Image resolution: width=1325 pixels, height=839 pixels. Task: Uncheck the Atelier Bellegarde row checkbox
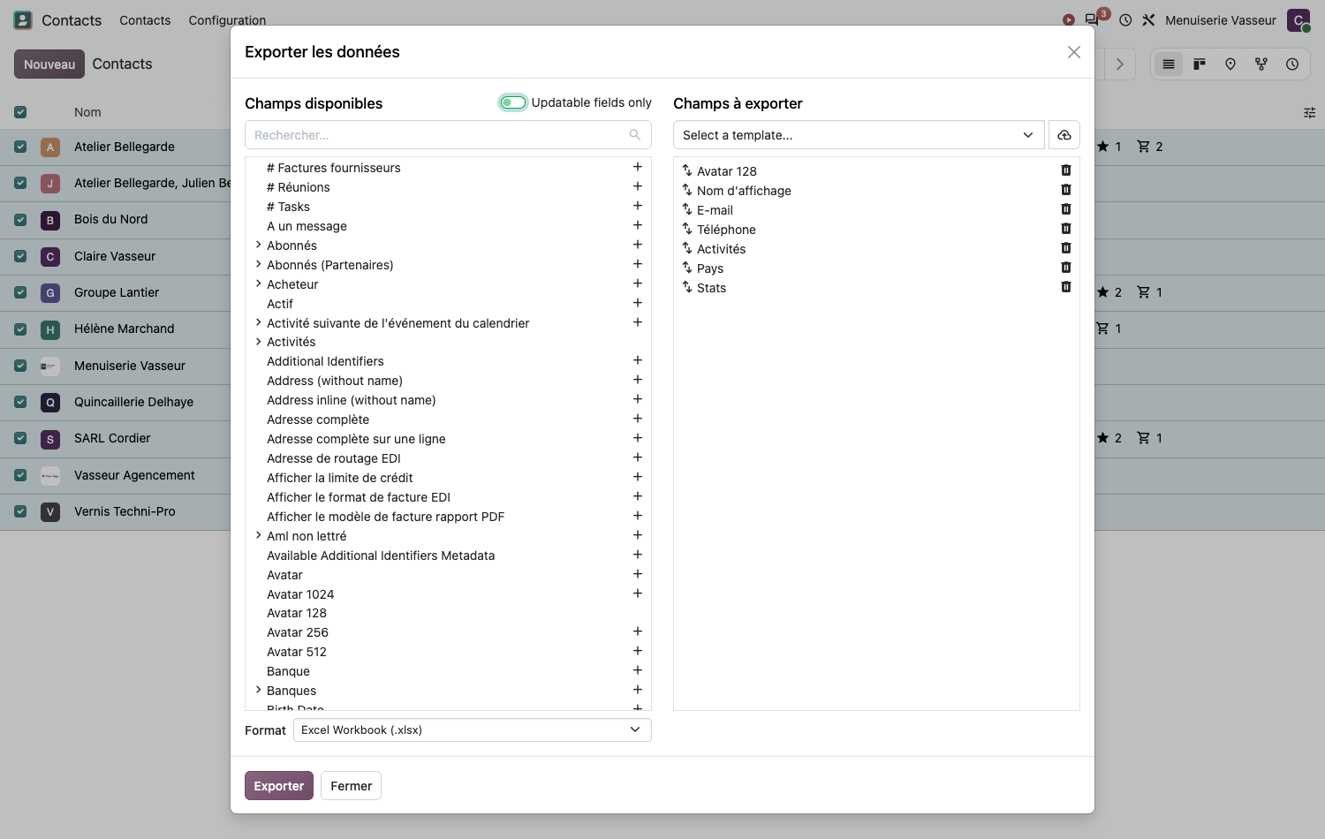coord(20,147)
